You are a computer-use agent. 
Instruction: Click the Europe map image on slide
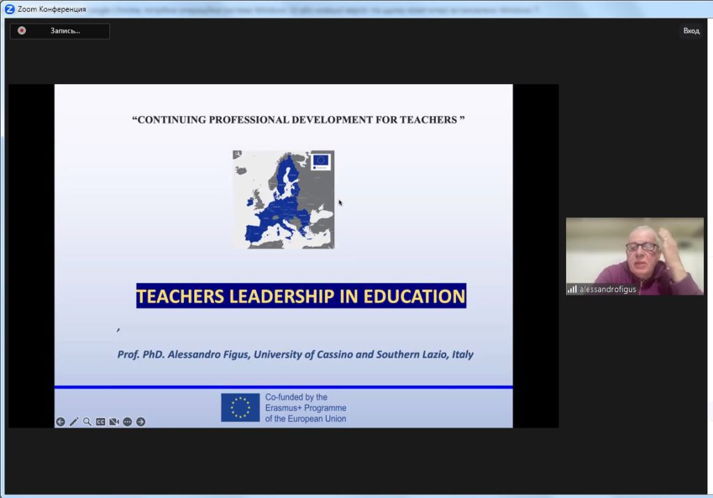tap(283, 199)
